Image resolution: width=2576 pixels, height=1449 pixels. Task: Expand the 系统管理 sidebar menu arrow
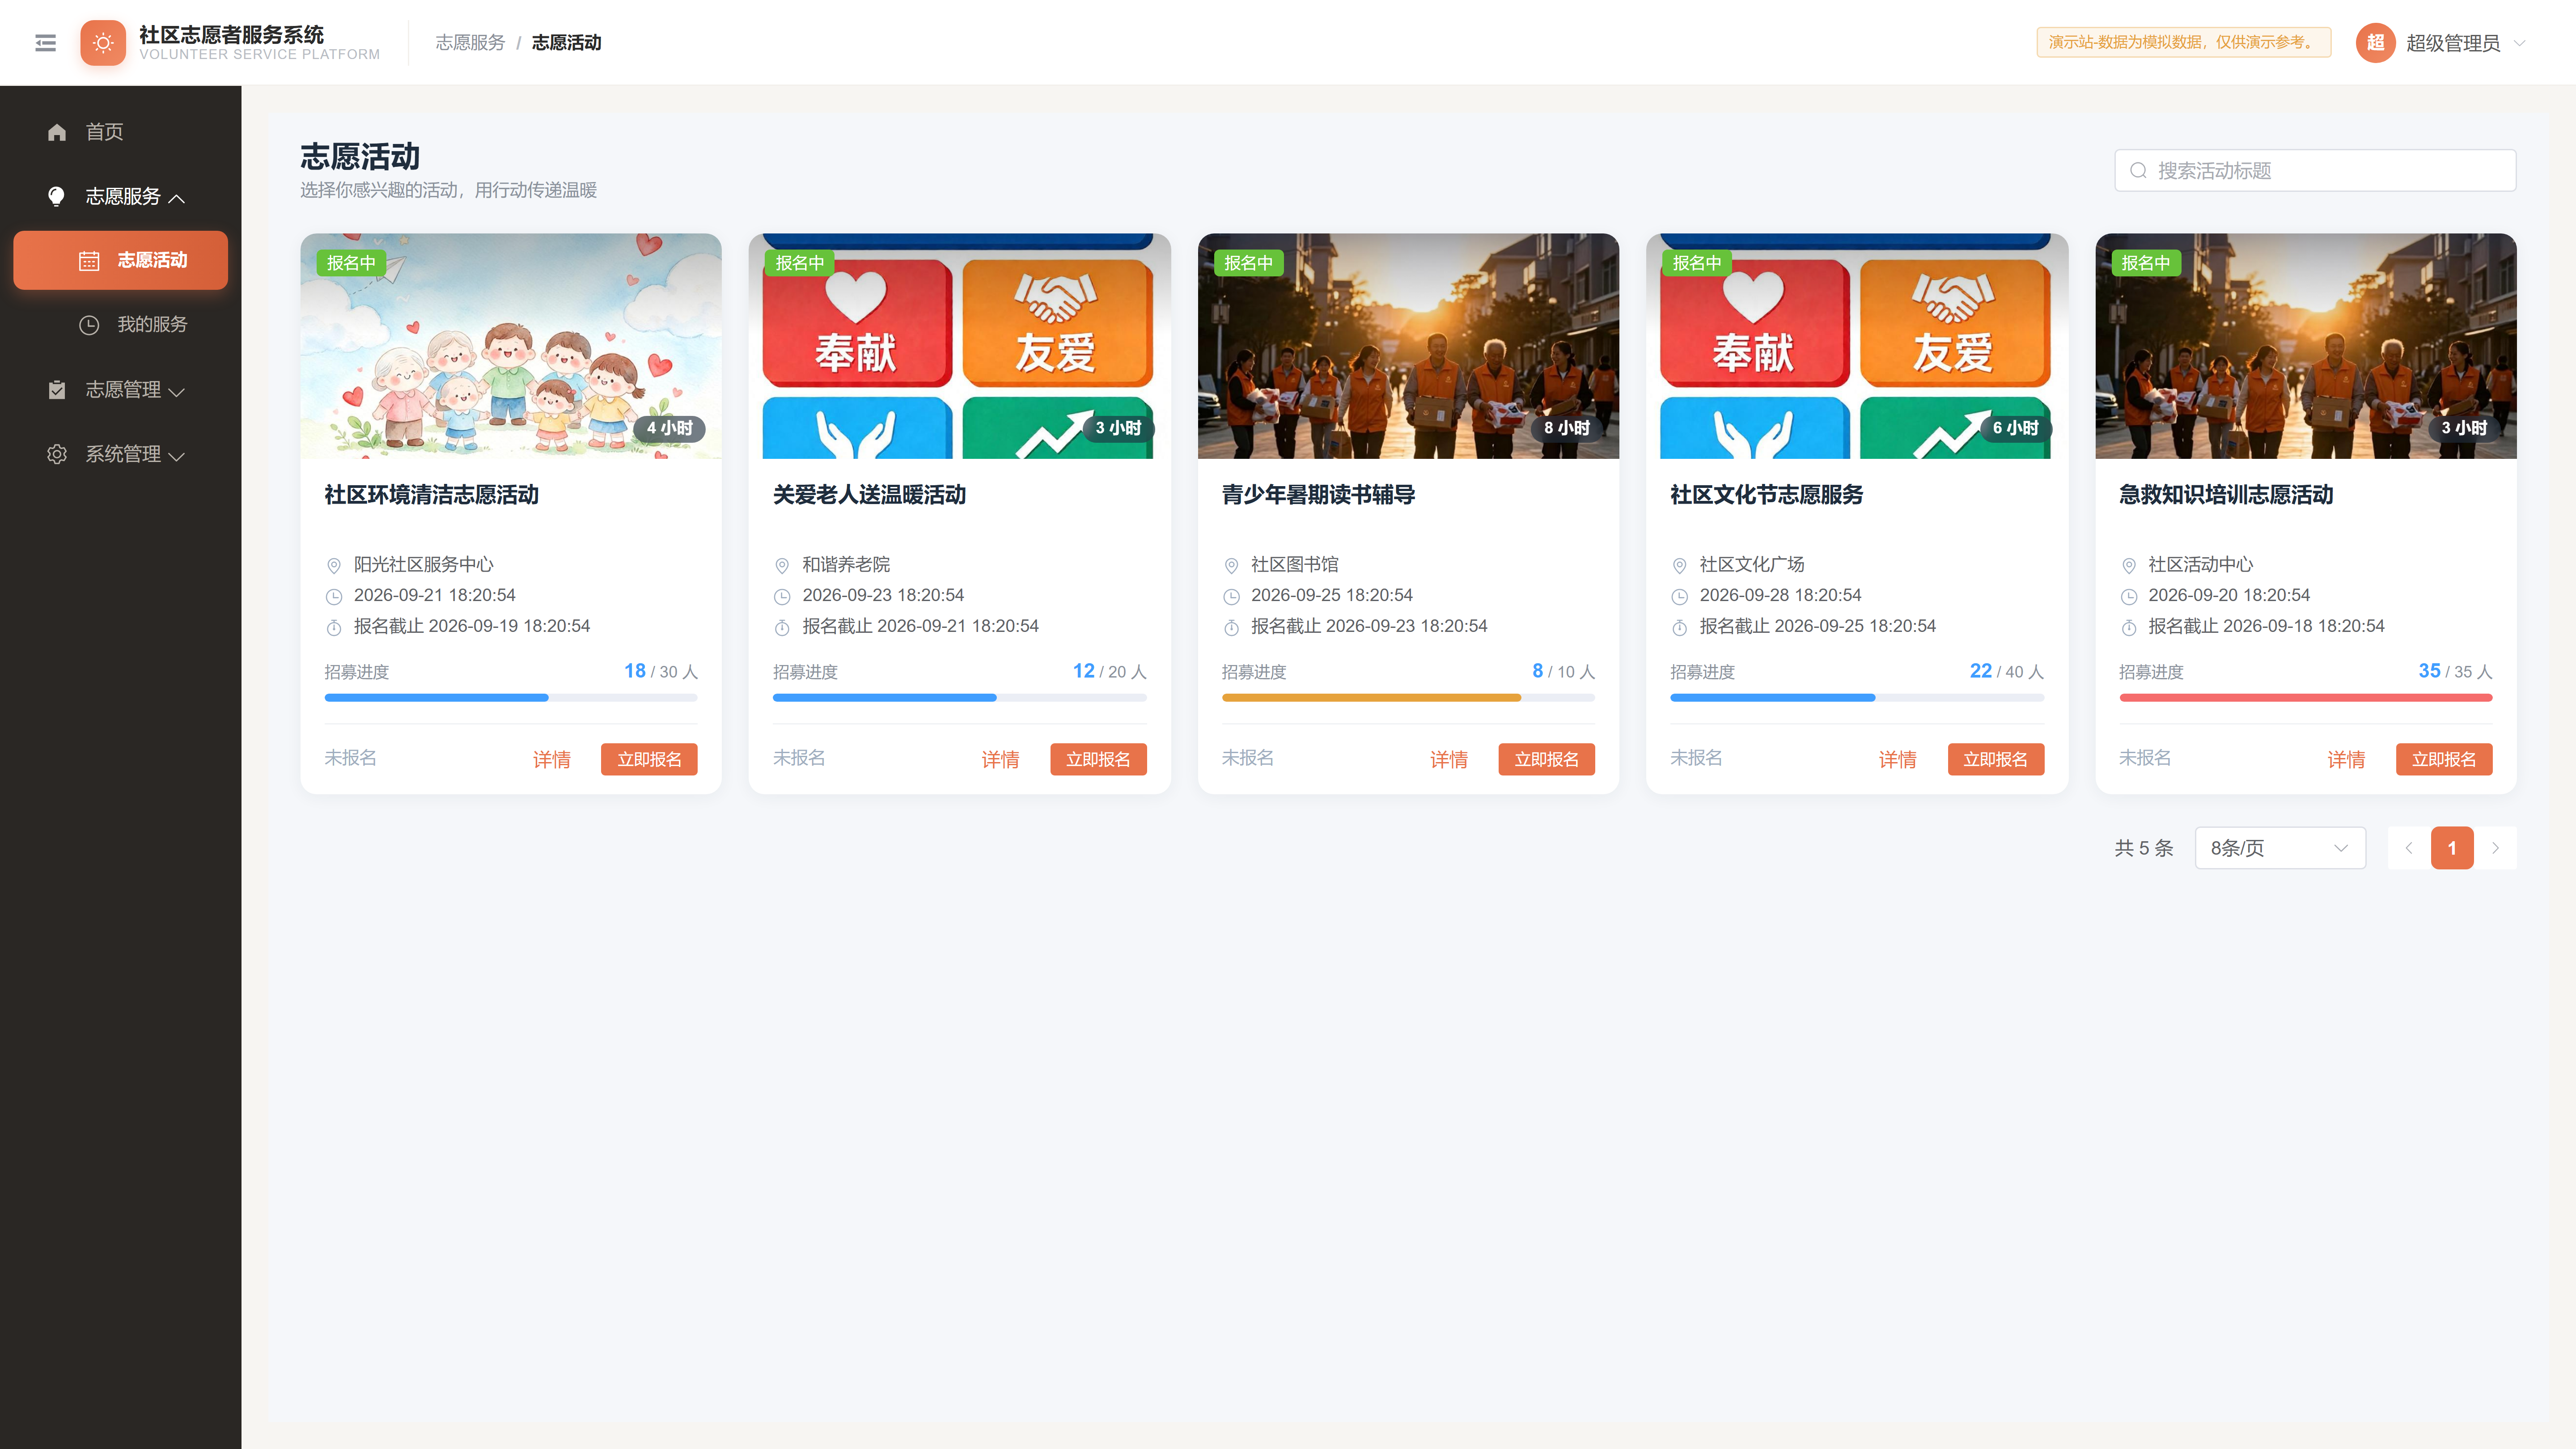click(177, 456)
